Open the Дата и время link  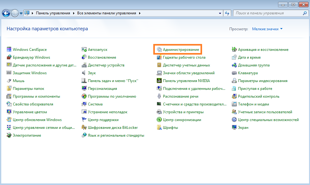coord(249,57)
